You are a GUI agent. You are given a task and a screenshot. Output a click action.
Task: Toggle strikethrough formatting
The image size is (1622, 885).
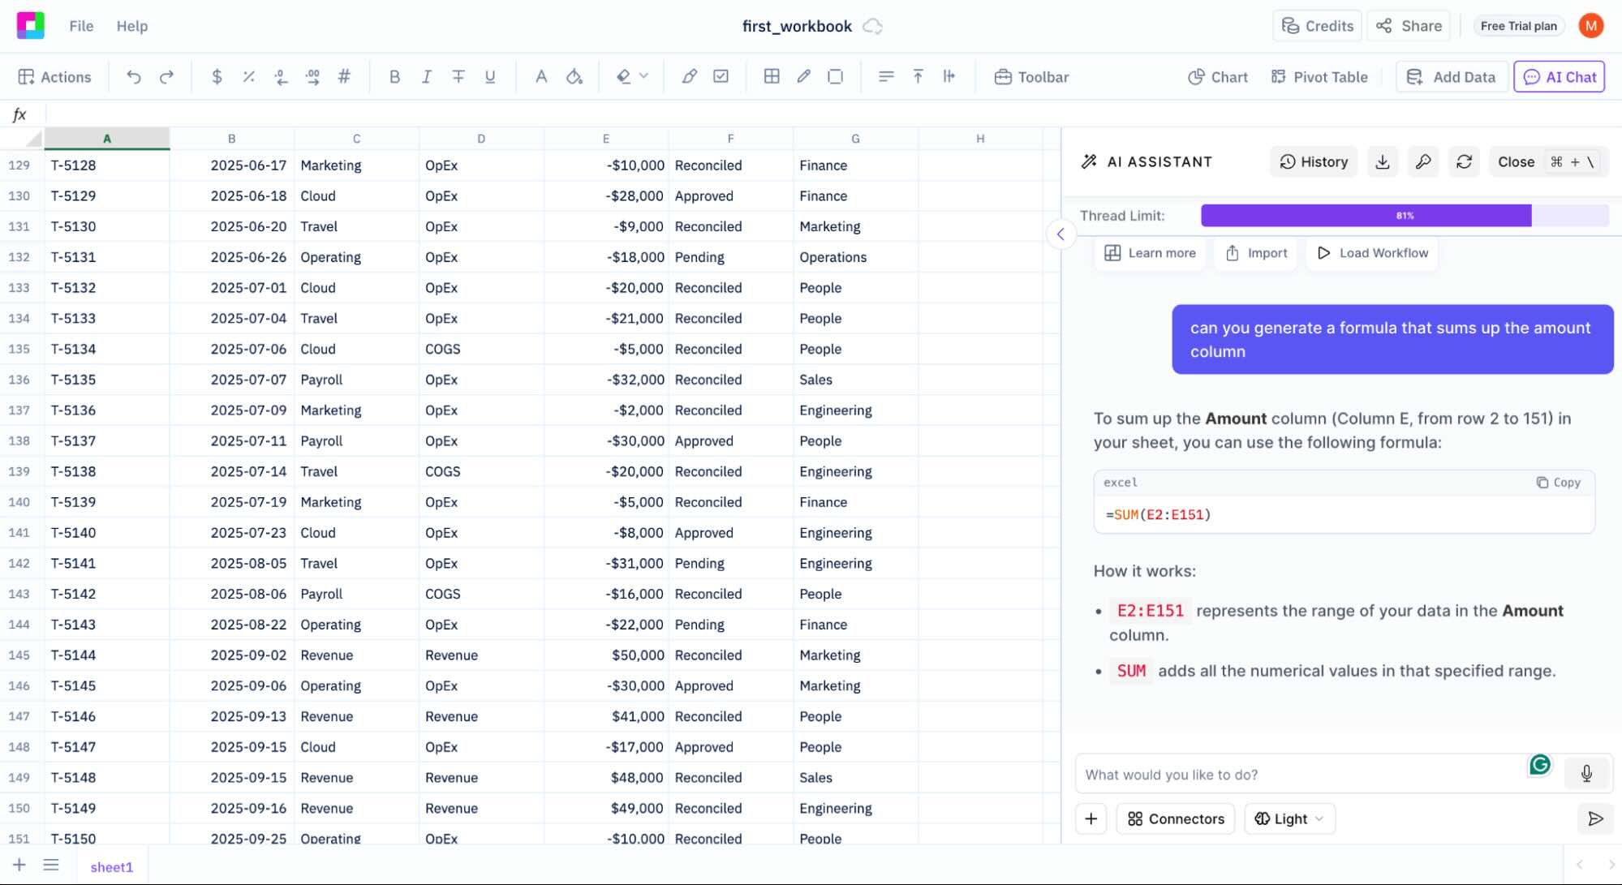point(458,77)
